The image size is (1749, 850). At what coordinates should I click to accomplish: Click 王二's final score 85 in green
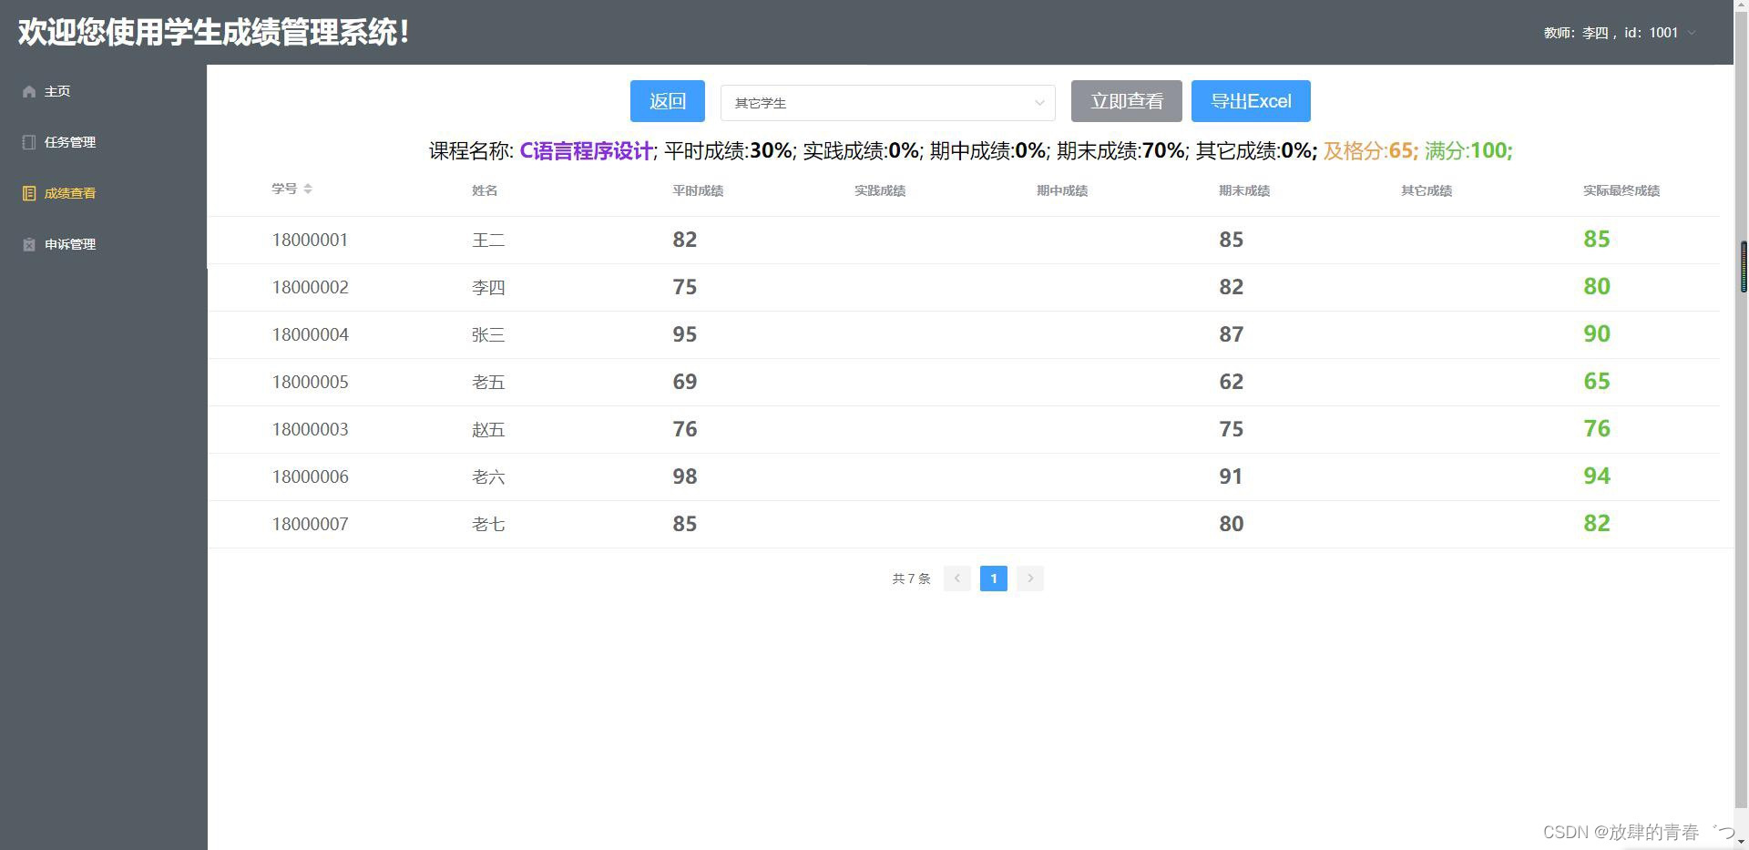pos(1597,239)
